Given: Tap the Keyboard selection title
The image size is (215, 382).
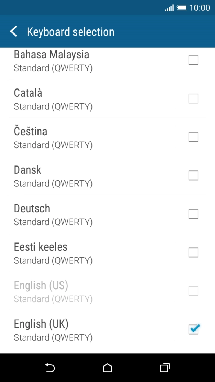Looking at the screenshot, I should point(71,32).
